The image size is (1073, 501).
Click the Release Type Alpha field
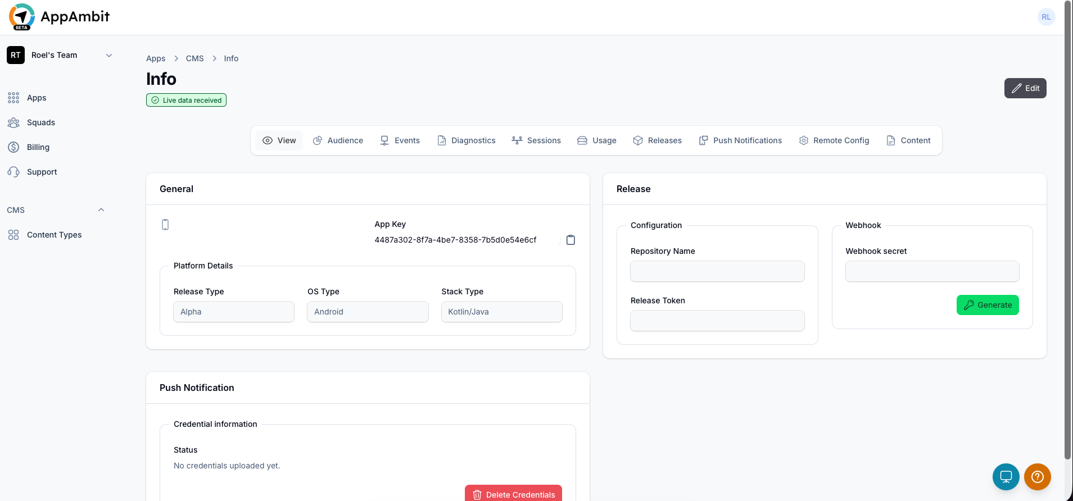coord(234,312)
